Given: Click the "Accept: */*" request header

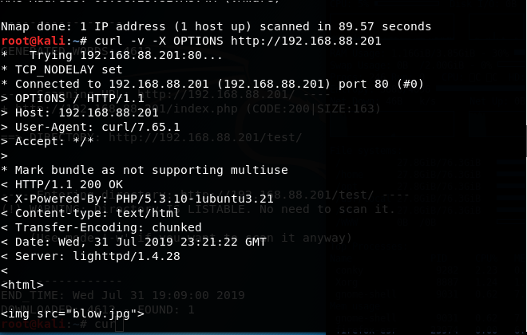Looking at the screenshot, I should coord(47,141).
